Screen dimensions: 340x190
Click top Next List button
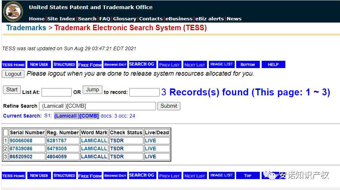tap(195, 64)
